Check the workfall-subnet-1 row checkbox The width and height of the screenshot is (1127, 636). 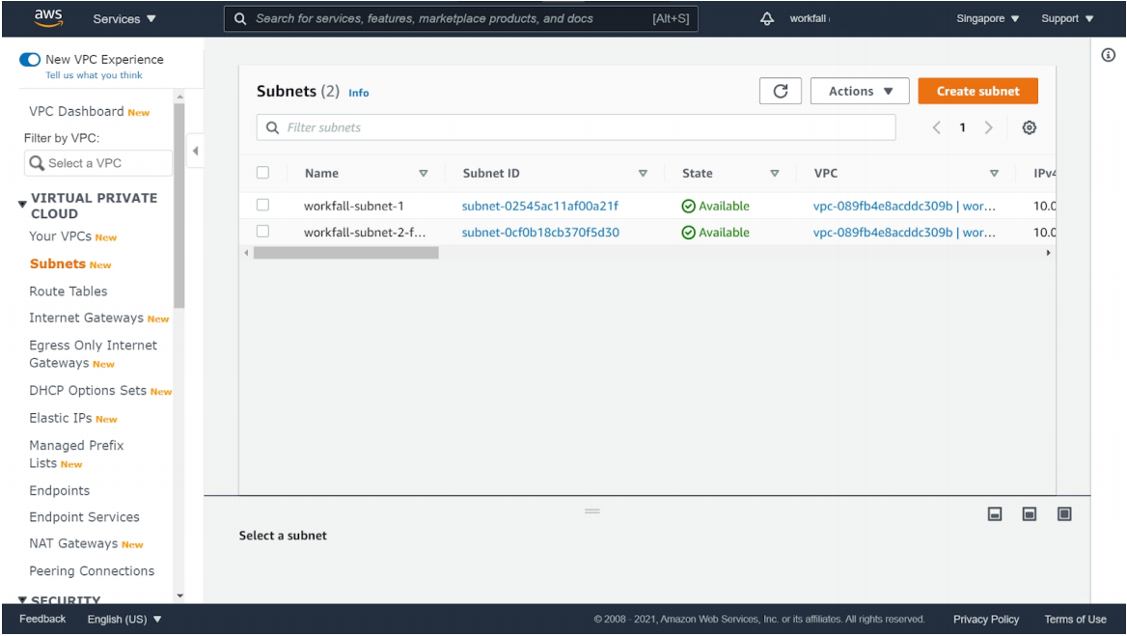(x=262, y=206)
